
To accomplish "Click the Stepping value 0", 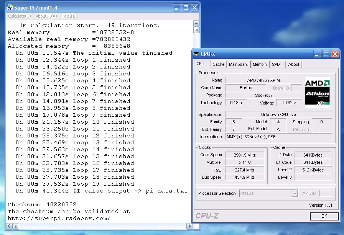I will pos(322,122).
